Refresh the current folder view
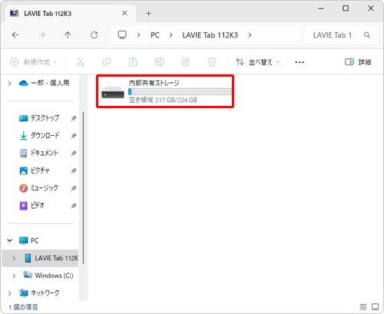This screenshot has height=314, width=384. pos(94,35)
